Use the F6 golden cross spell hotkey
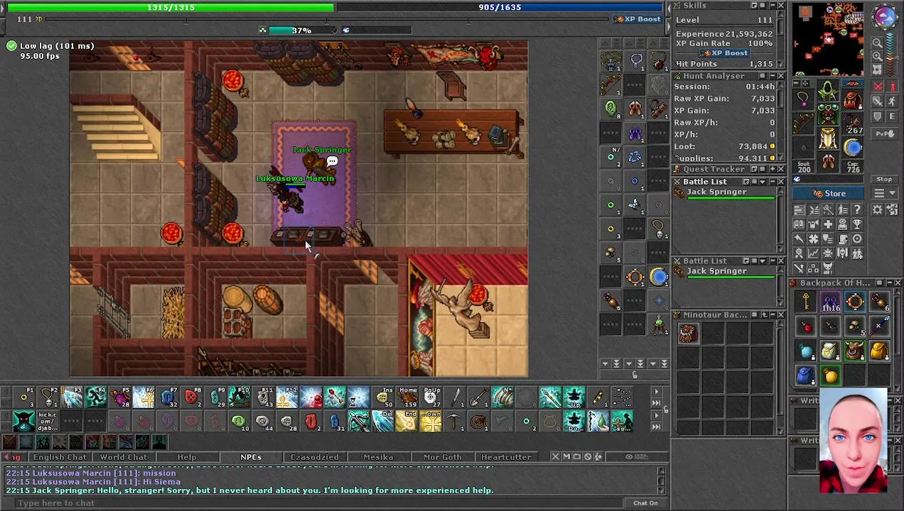904x511 pixels. (143, 397)
